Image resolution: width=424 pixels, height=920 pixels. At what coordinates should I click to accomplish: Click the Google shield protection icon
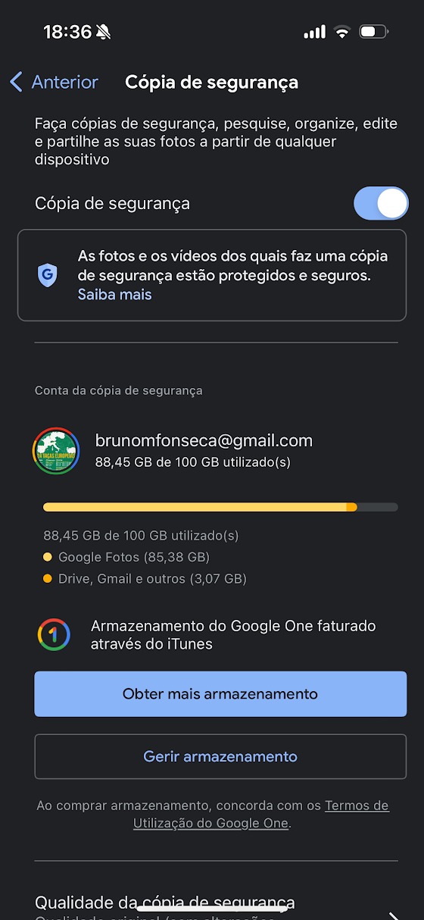click(x=48, y=275)
